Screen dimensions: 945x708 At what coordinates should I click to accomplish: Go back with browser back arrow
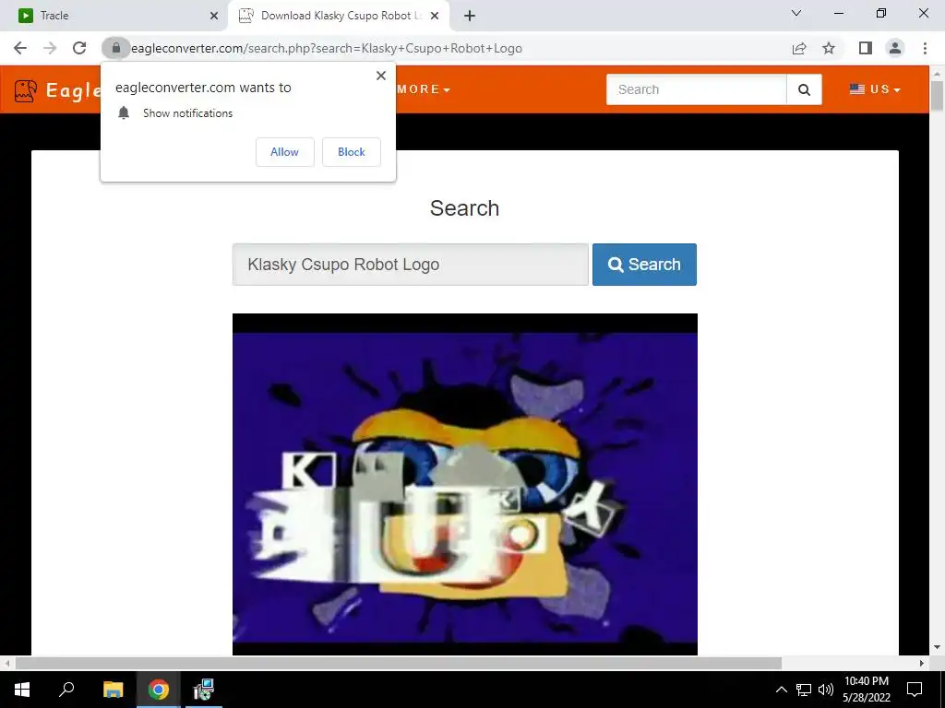20,48
